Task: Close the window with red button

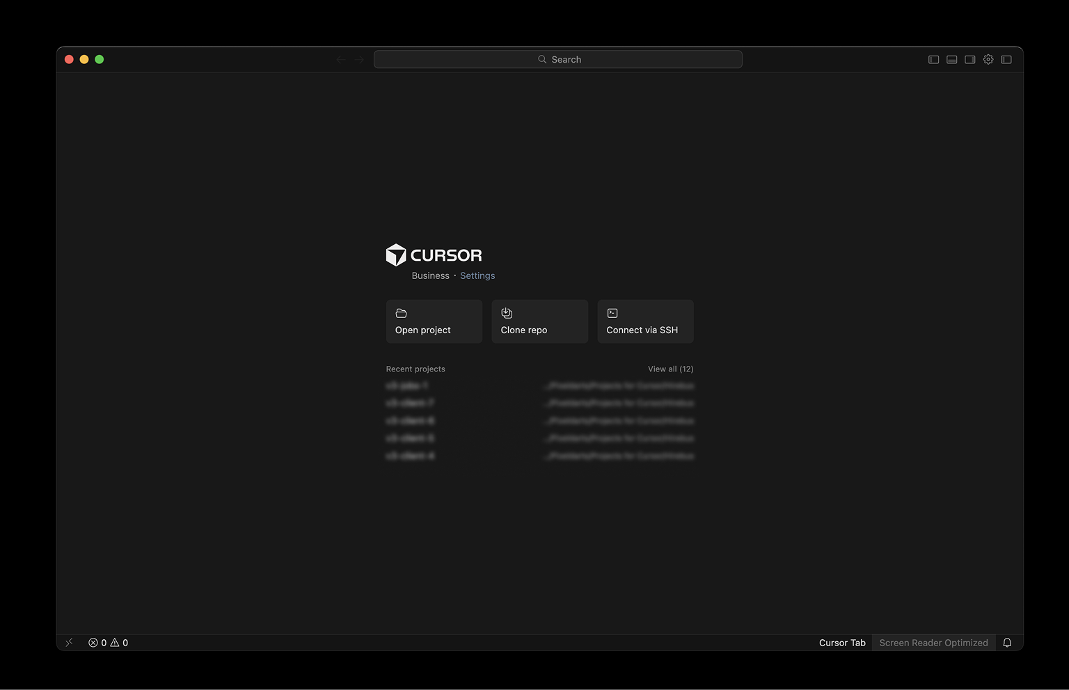Action: point(69,60)
